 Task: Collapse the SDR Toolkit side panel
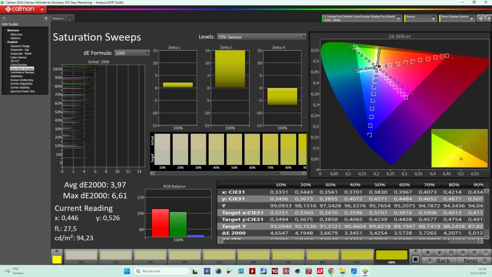46,18
